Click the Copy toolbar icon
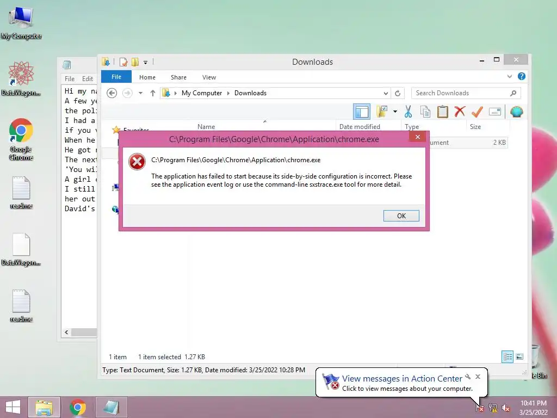Image resolution: width=557 pixels, height=418 pixels. point(425,112)
